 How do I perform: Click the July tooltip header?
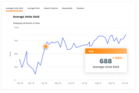(106, 51)
